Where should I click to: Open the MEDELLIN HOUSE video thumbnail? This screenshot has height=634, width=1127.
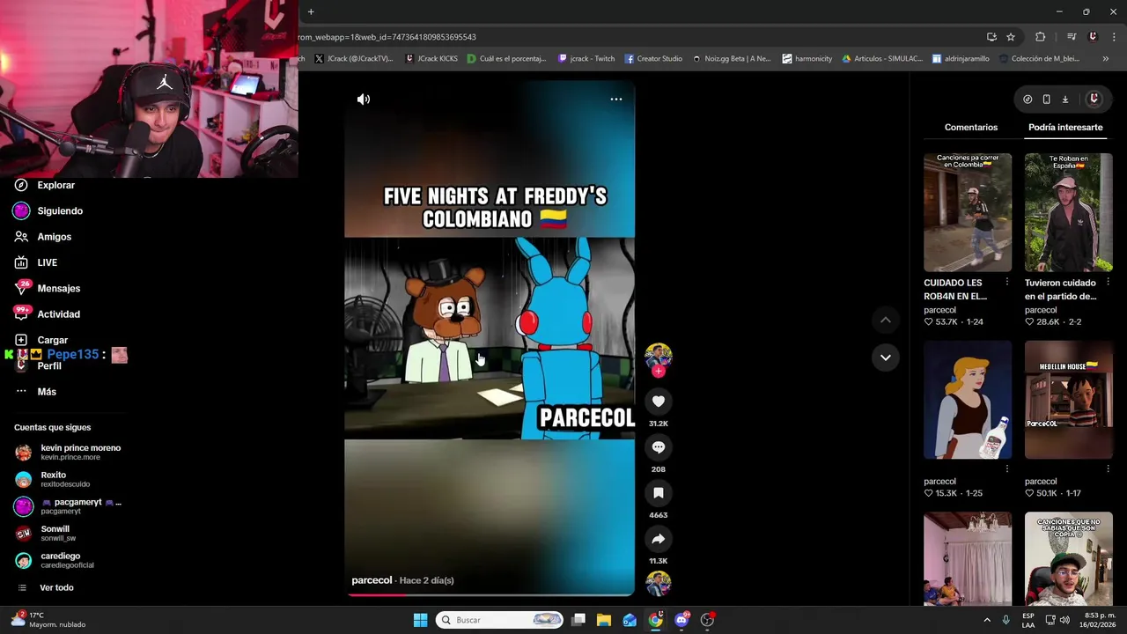pyautogui.click(x=1068, y=400)
